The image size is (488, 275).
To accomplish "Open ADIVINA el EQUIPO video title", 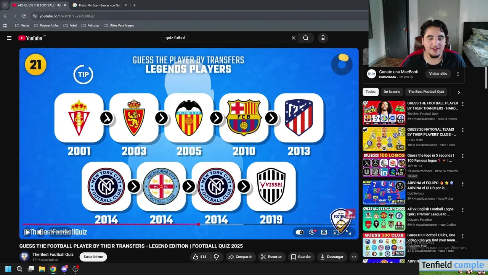I will tap(430, 185).
